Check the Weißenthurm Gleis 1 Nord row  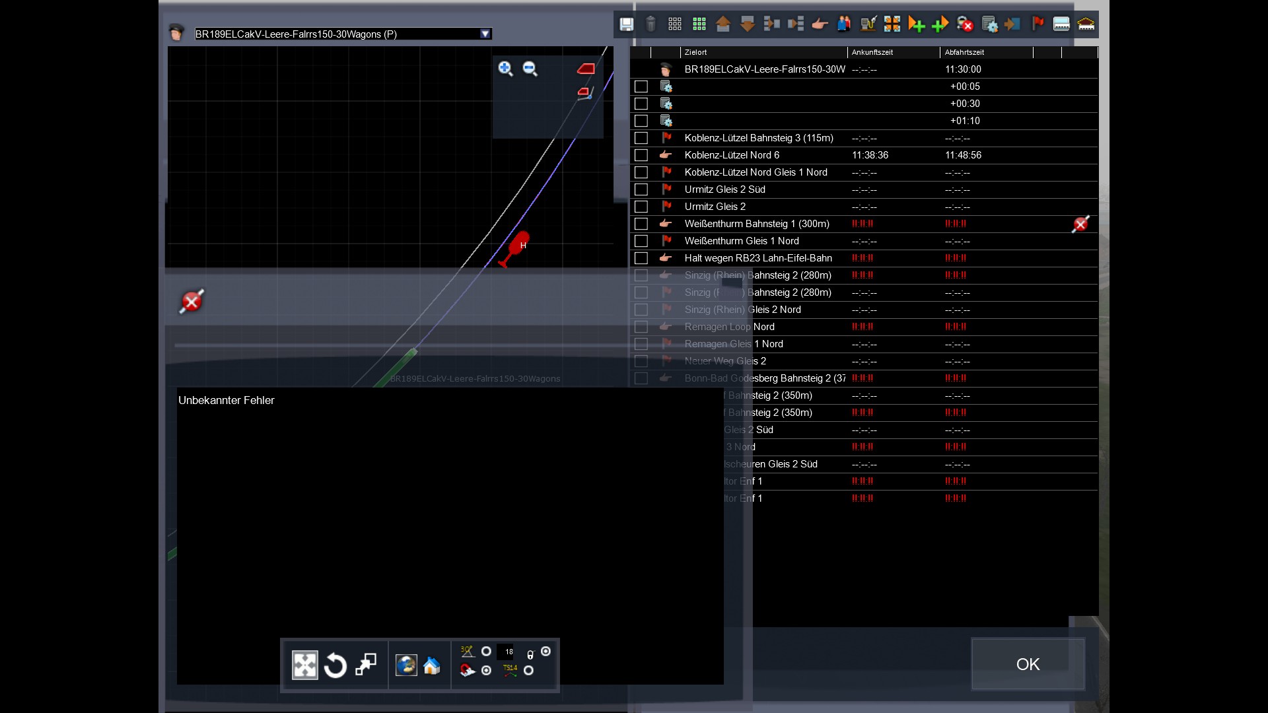coord(641,241)
